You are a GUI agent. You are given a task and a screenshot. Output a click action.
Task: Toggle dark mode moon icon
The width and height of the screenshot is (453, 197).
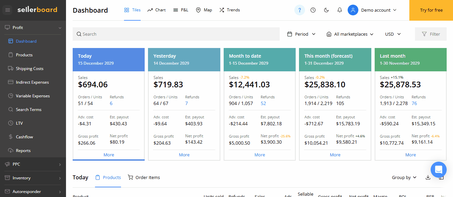point(326,10)
